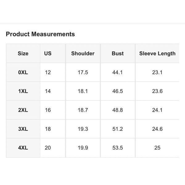
Task: Select the 1XL size row label
Action: coord(23,91)
